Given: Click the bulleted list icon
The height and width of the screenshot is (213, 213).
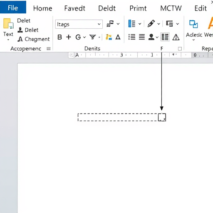Looking at the screenshot, I should [132, 37].
